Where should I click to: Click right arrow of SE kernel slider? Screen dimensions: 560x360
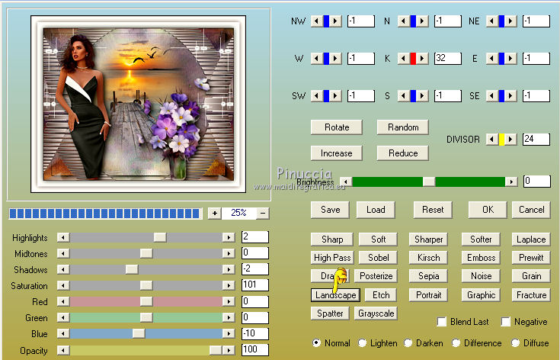(510, 95)
